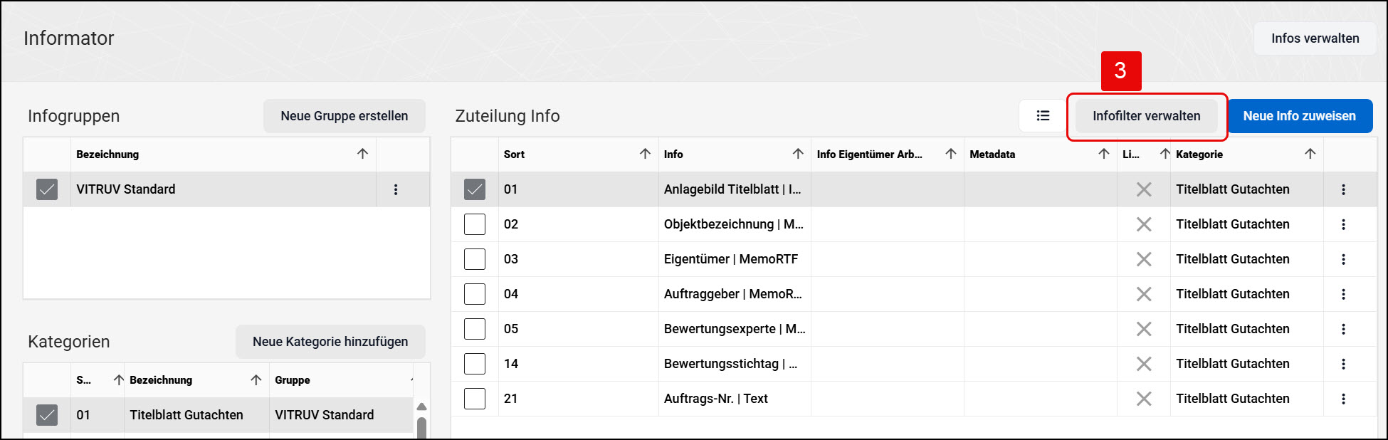Open the list view icon button
Image resolution: width=1388 pixels, height=440 pixels.
pos(1043,116)
